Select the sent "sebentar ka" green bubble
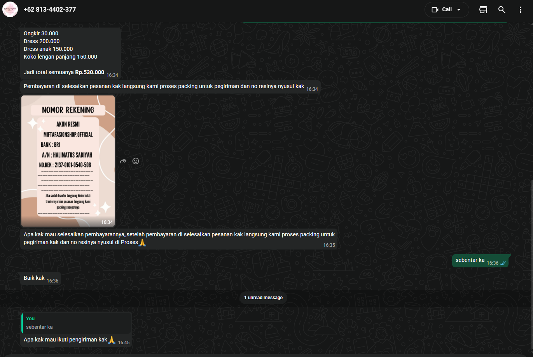Viewport: 533px width, 357px height. coord(470,260)
